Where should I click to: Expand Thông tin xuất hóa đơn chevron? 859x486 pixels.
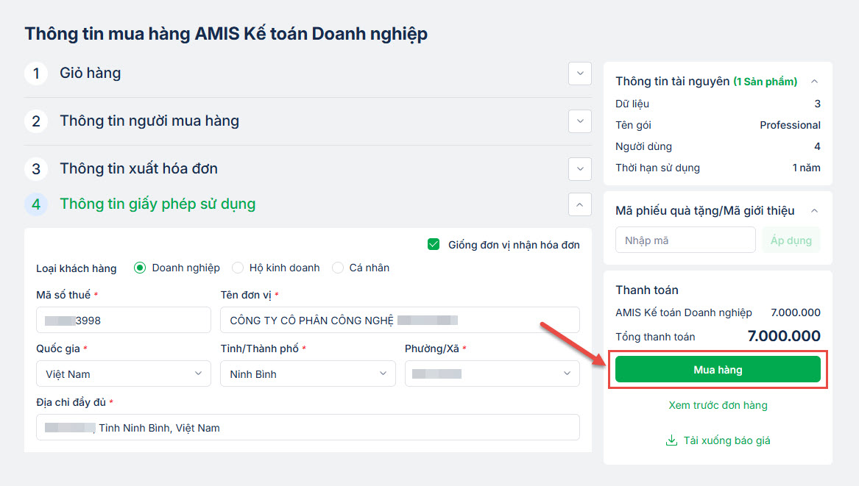580,168
